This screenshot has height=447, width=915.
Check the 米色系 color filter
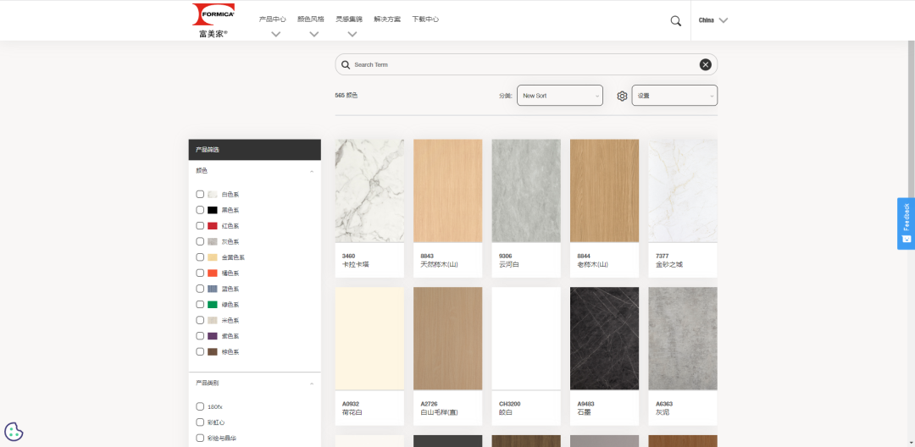click(200, 320)
